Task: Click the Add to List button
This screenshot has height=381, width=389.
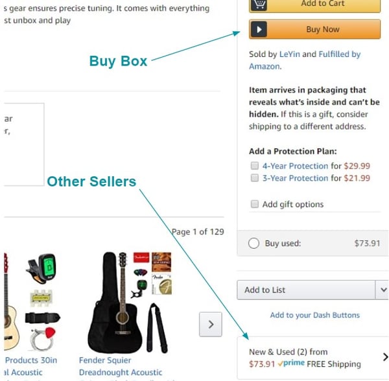Action: pyautogui.click(x=305, y=290)
